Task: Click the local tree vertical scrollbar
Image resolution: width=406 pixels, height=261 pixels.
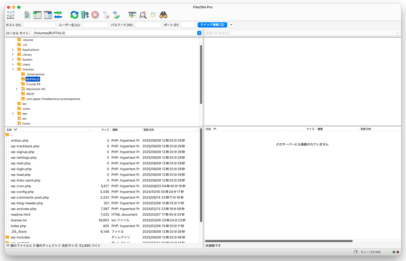Action: tap(201, 75)
